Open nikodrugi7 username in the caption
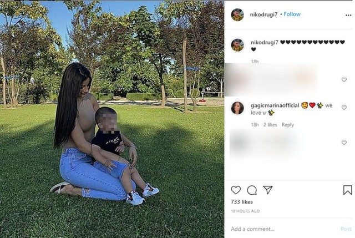Screen dimensions: 355x238 265,42
